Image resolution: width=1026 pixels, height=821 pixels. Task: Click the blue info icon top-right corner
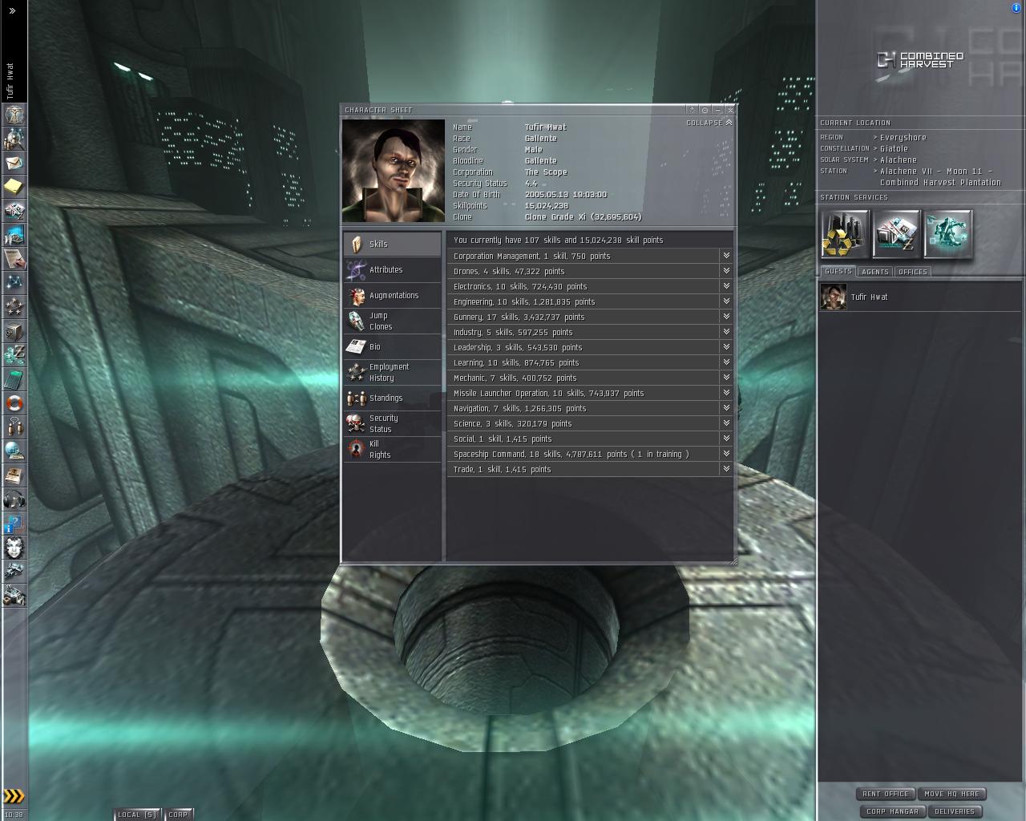1016,7
